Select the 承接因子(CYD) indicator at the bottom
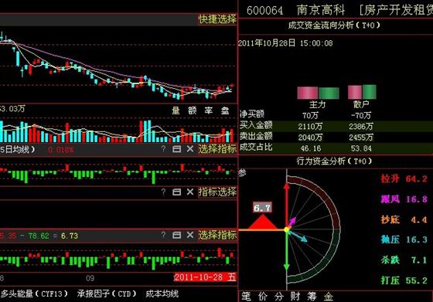 click(x=107, y=294)
